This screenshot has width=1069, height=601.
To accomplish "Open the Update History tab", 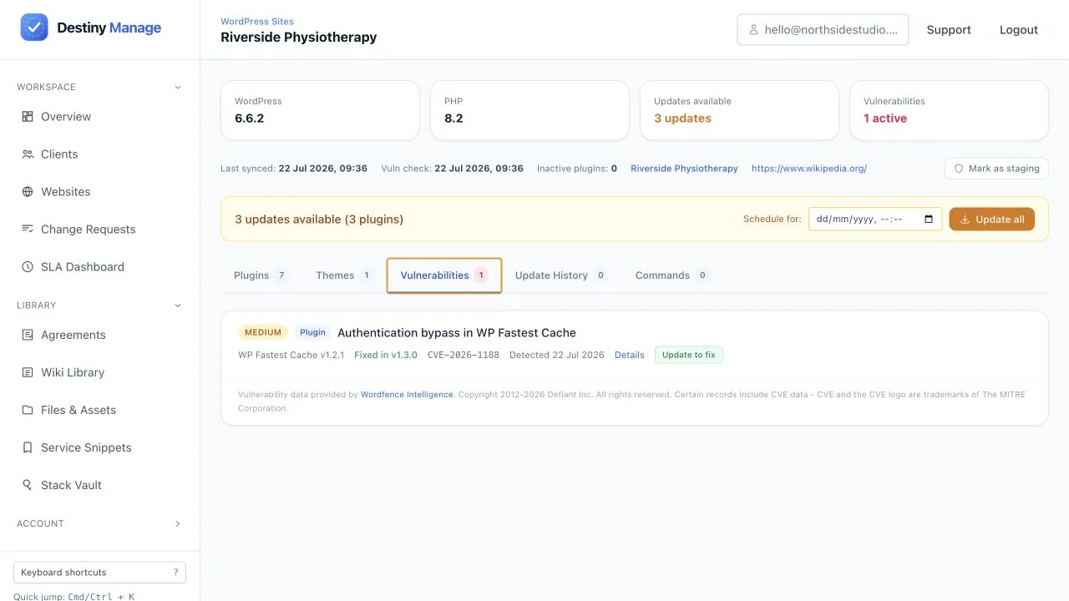I will point(560,275).
